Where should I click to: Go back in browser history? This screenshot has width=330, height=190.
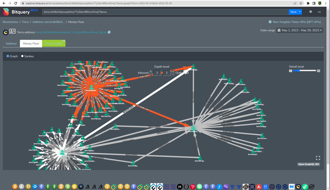tap(4, 3)
